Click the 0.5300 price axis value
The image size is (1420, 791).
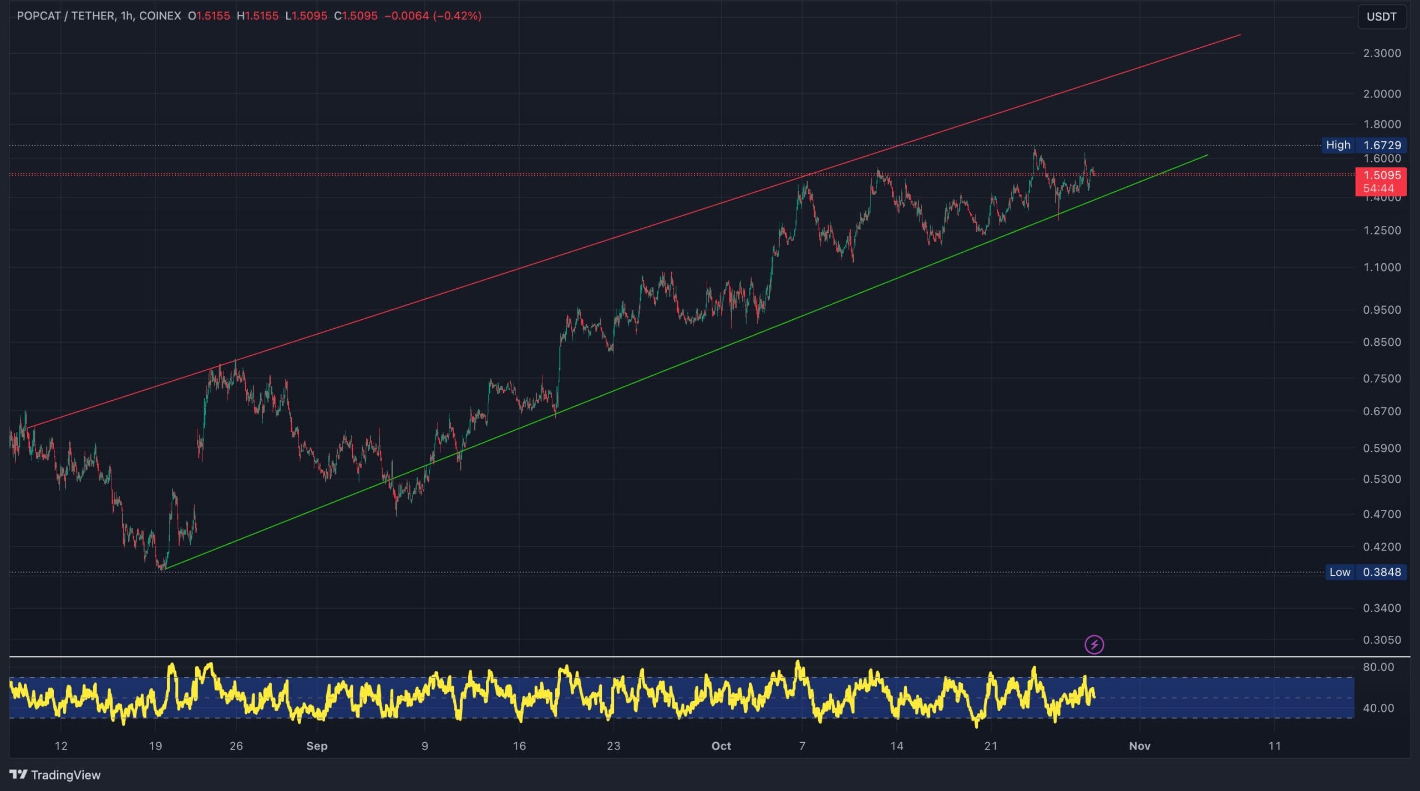(x=1382, y=479)
